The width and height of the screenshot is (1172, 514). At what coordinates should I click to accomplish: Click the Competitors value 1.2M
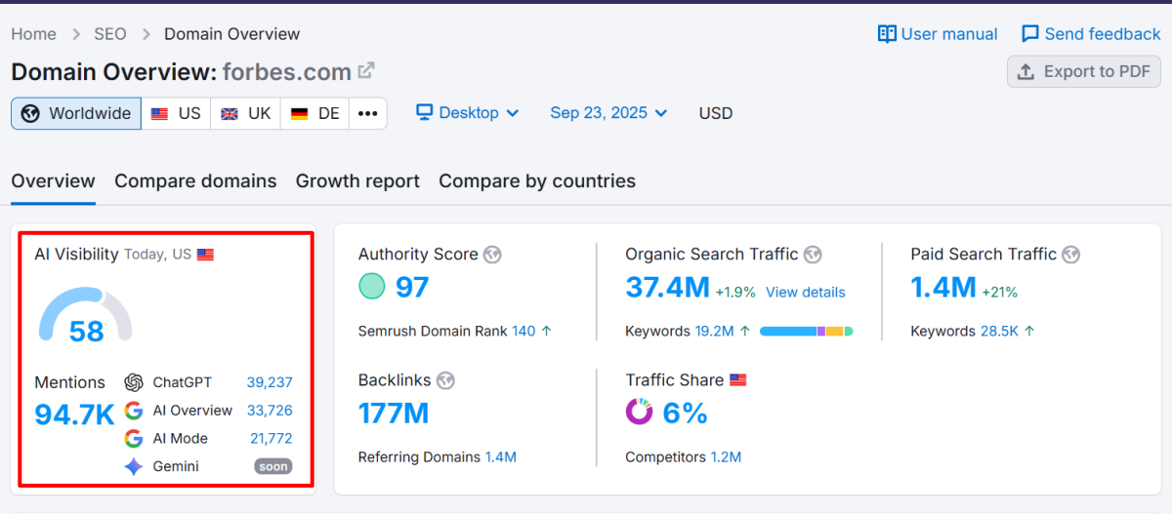726,457
